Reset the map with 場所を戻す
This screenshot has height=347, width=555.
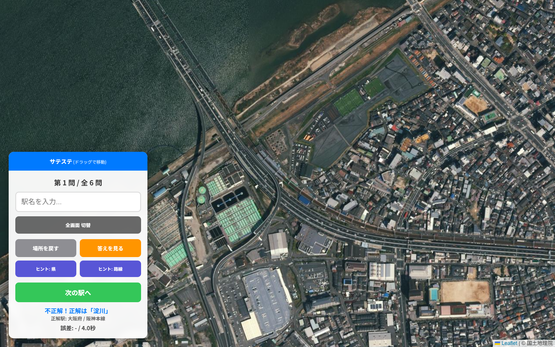coord(46,248)
